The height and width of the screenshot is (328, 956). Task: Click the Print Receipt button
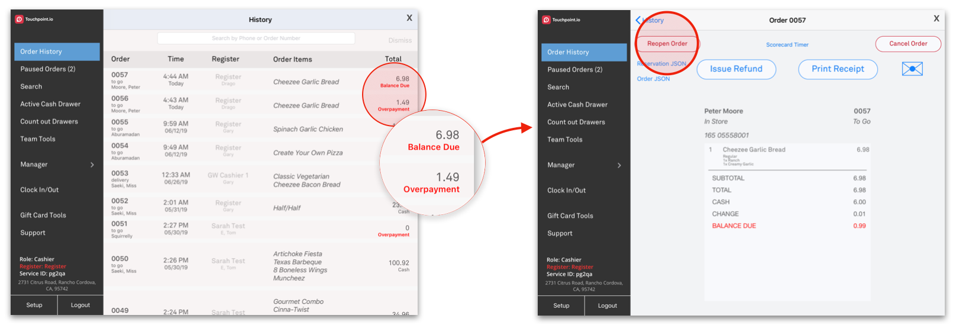tap(838, 69)
